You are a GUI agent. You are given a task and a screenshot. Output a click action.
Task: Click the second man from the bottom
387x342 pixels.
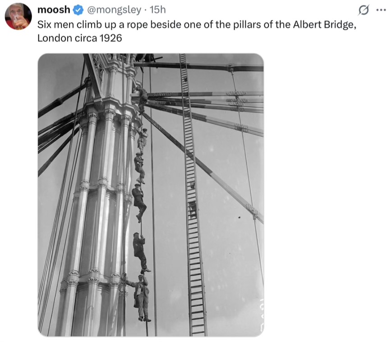coord(141,253)
